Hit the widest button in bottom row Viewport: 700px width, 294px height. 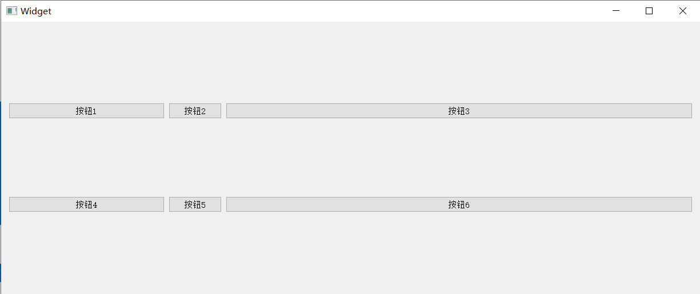459,204
